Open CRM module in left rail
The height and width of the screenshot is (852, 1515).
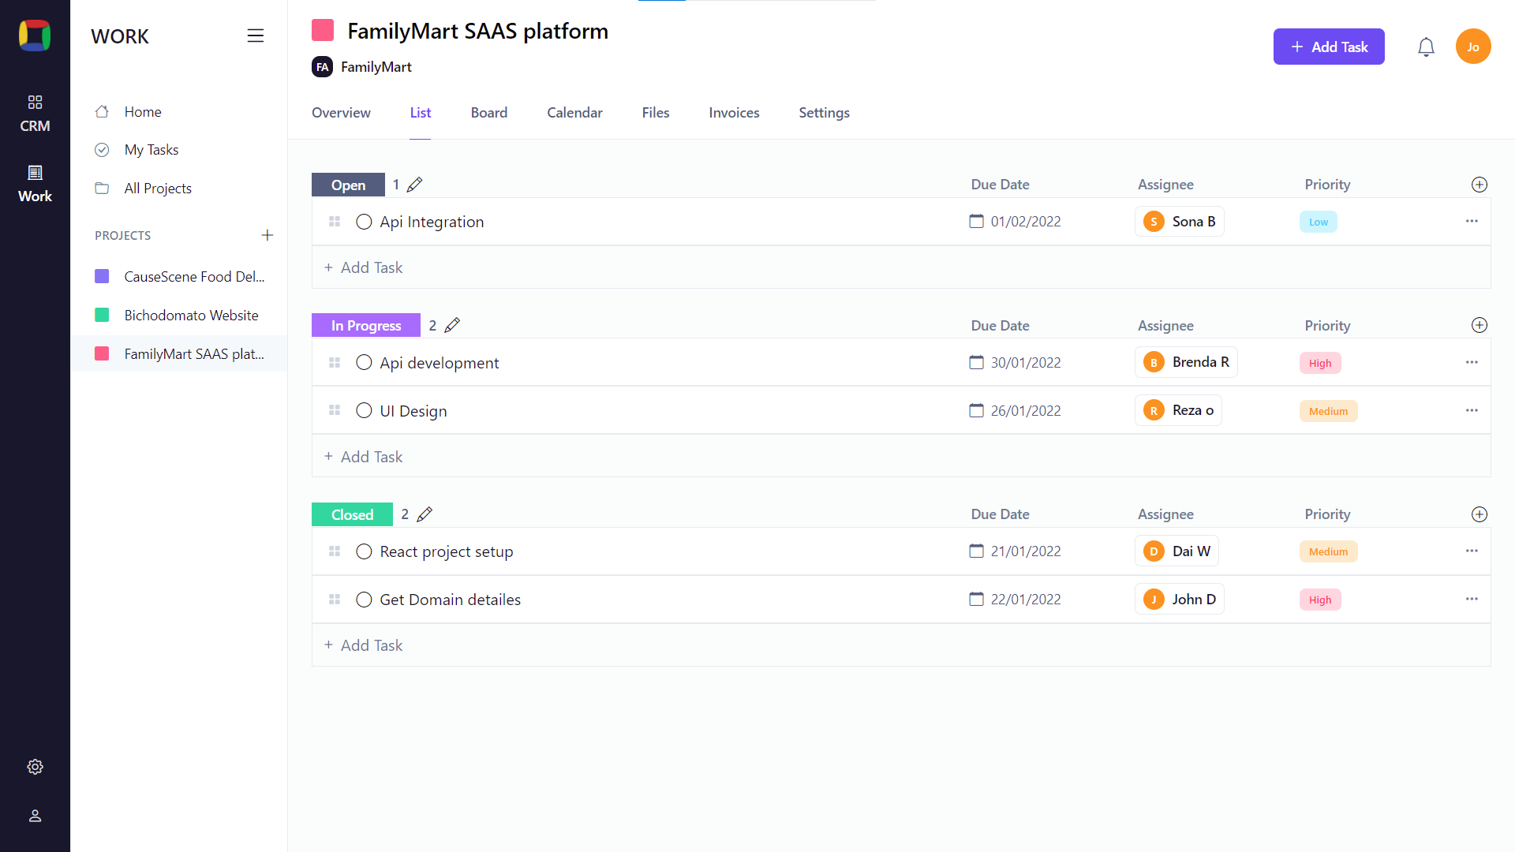pos(35,114)
